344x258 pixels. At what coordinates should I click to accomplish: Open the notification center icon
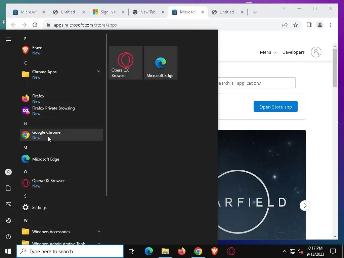(333, 251)
